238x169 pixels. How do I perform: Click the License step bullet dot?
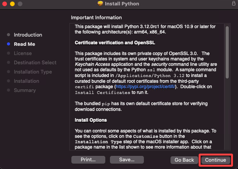[x=8, y=53]
